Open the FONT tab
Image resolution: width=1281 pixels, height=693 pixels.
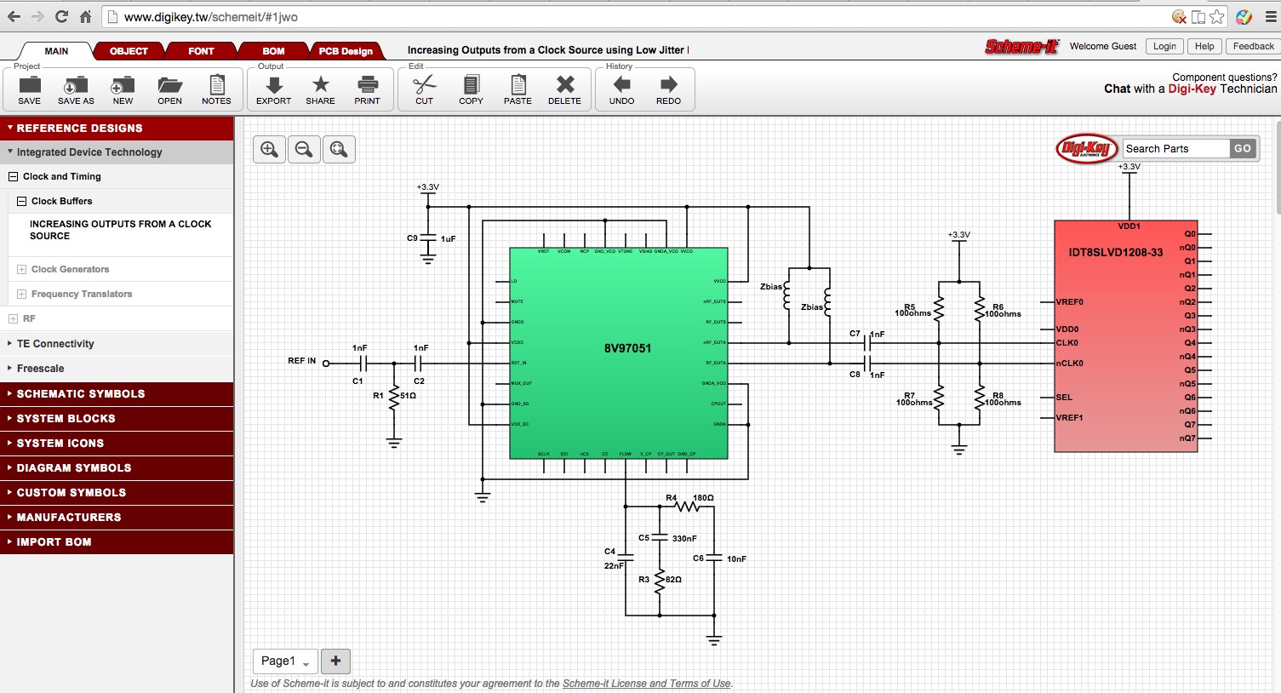(x=201, y=51)
